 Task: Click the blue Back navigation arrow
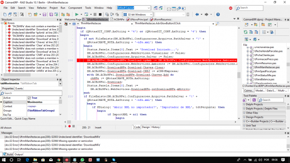(x=197, y=14)
